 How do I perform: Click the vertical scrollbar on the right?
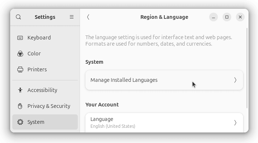[247, 68]
